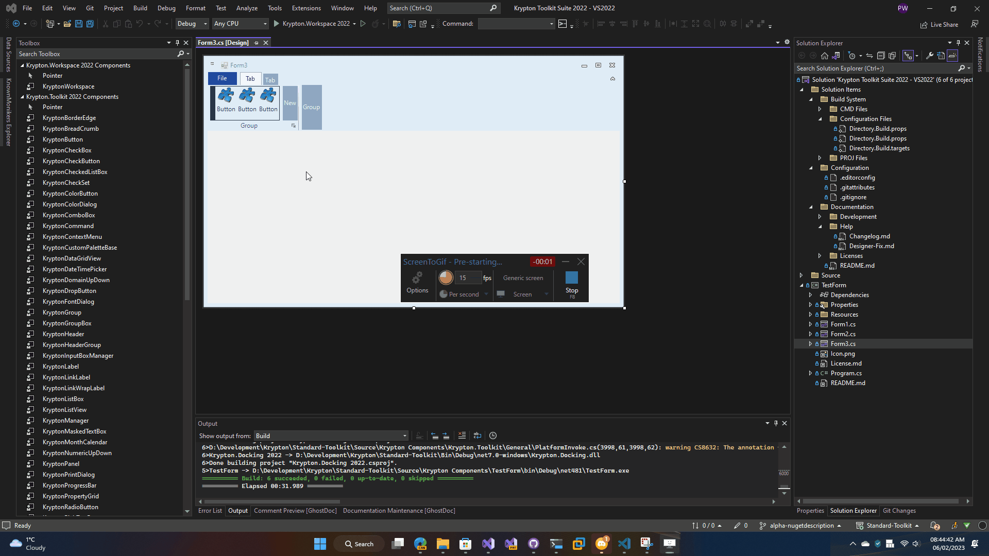This screenshot has height=556, width=989.
Task: Stop the ScreenToGif recording
Action: pyautogui.click(x=571, y=281)
